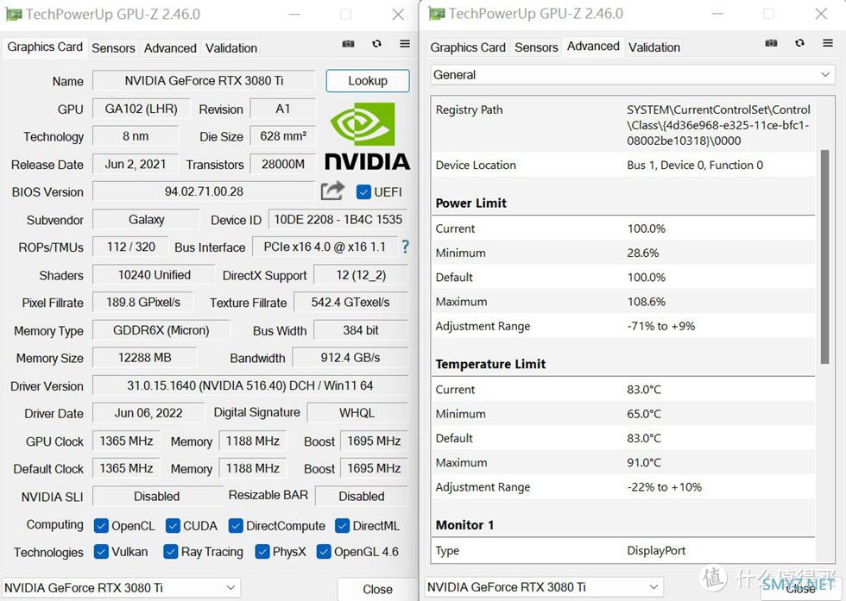
Task: Click Power Limit Maximum value 108.6%
Action: click(x=647, y=302)
